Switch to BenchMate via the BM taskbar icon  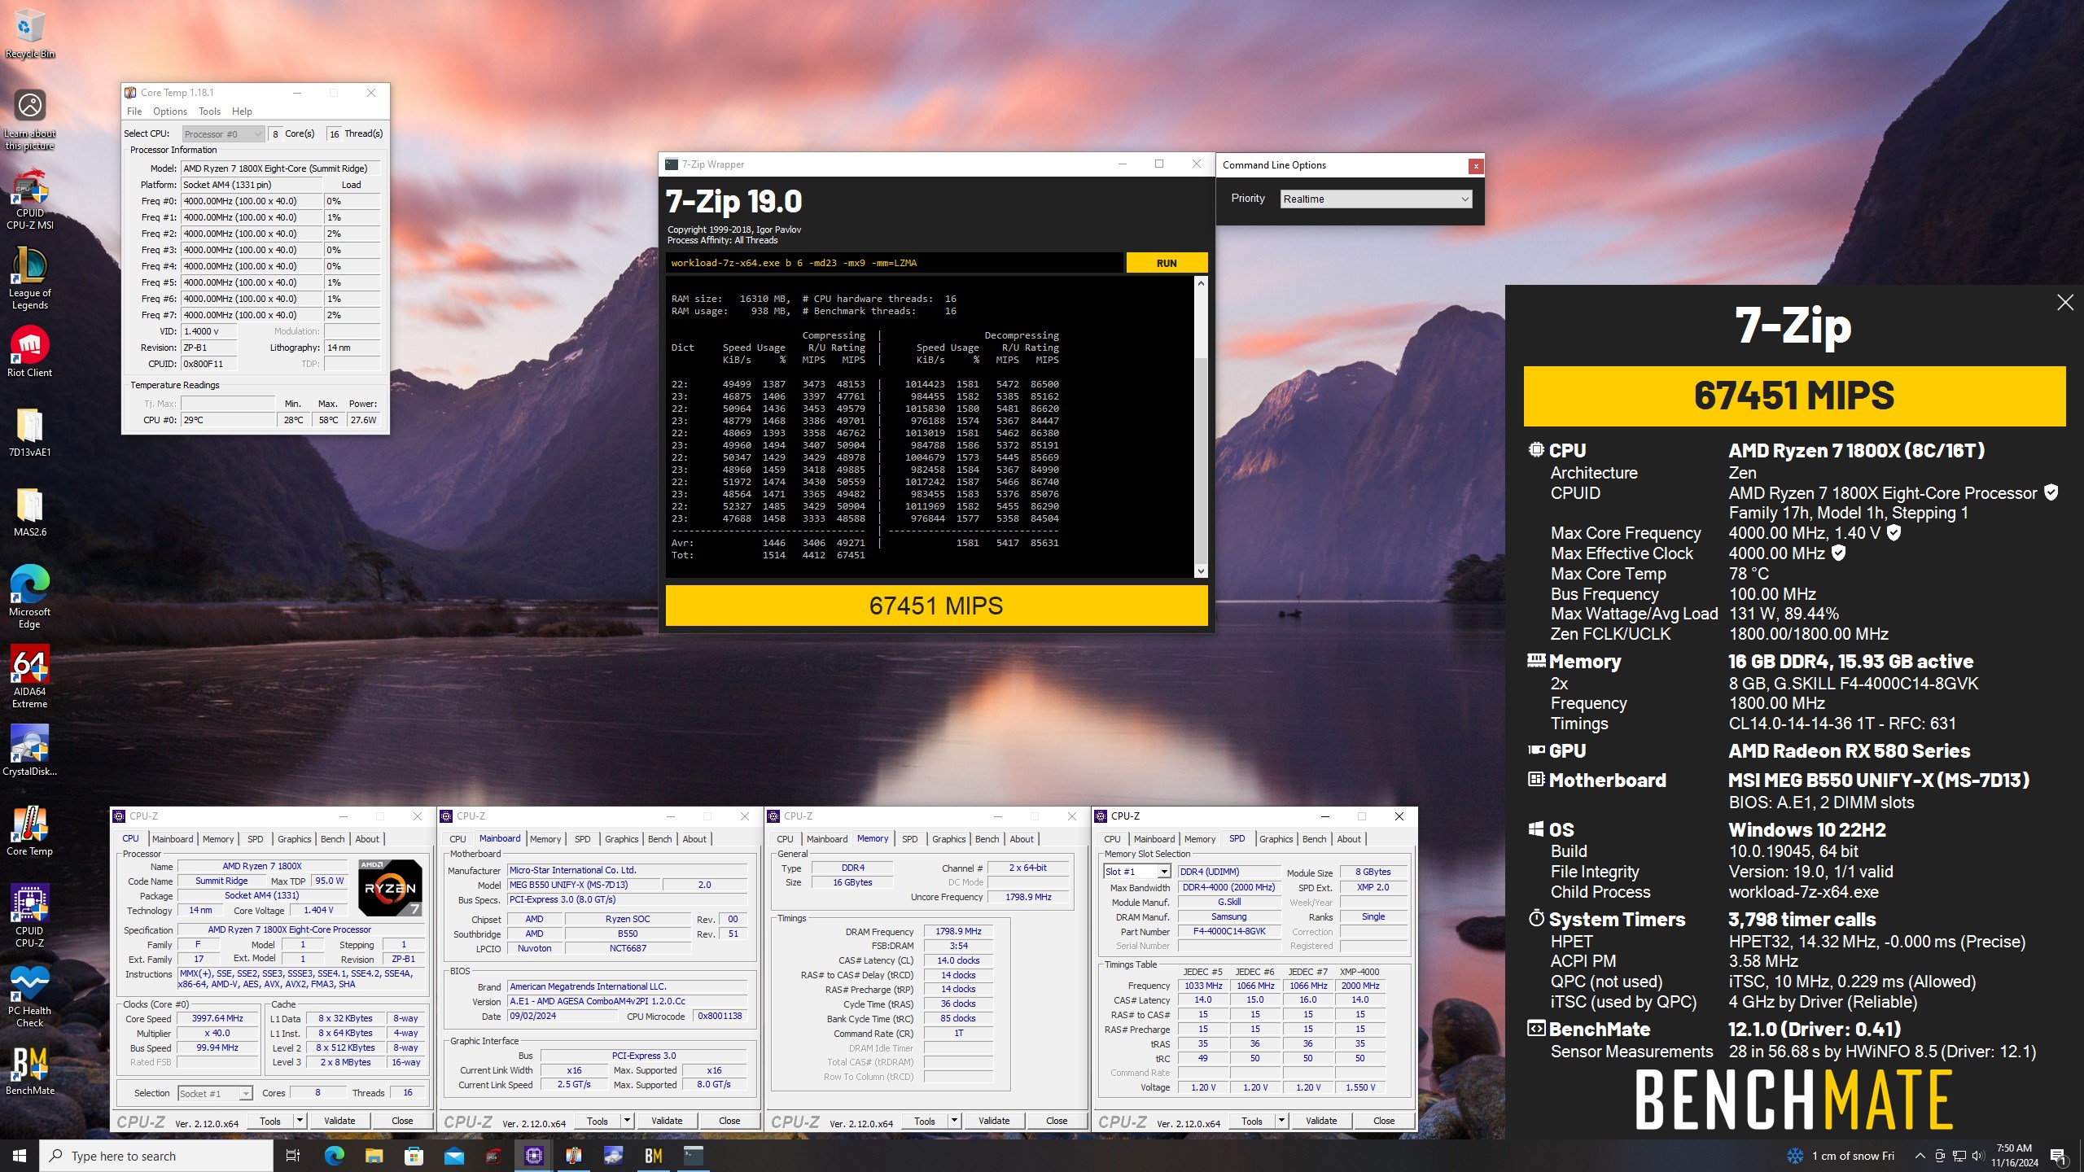point(653,1156)
